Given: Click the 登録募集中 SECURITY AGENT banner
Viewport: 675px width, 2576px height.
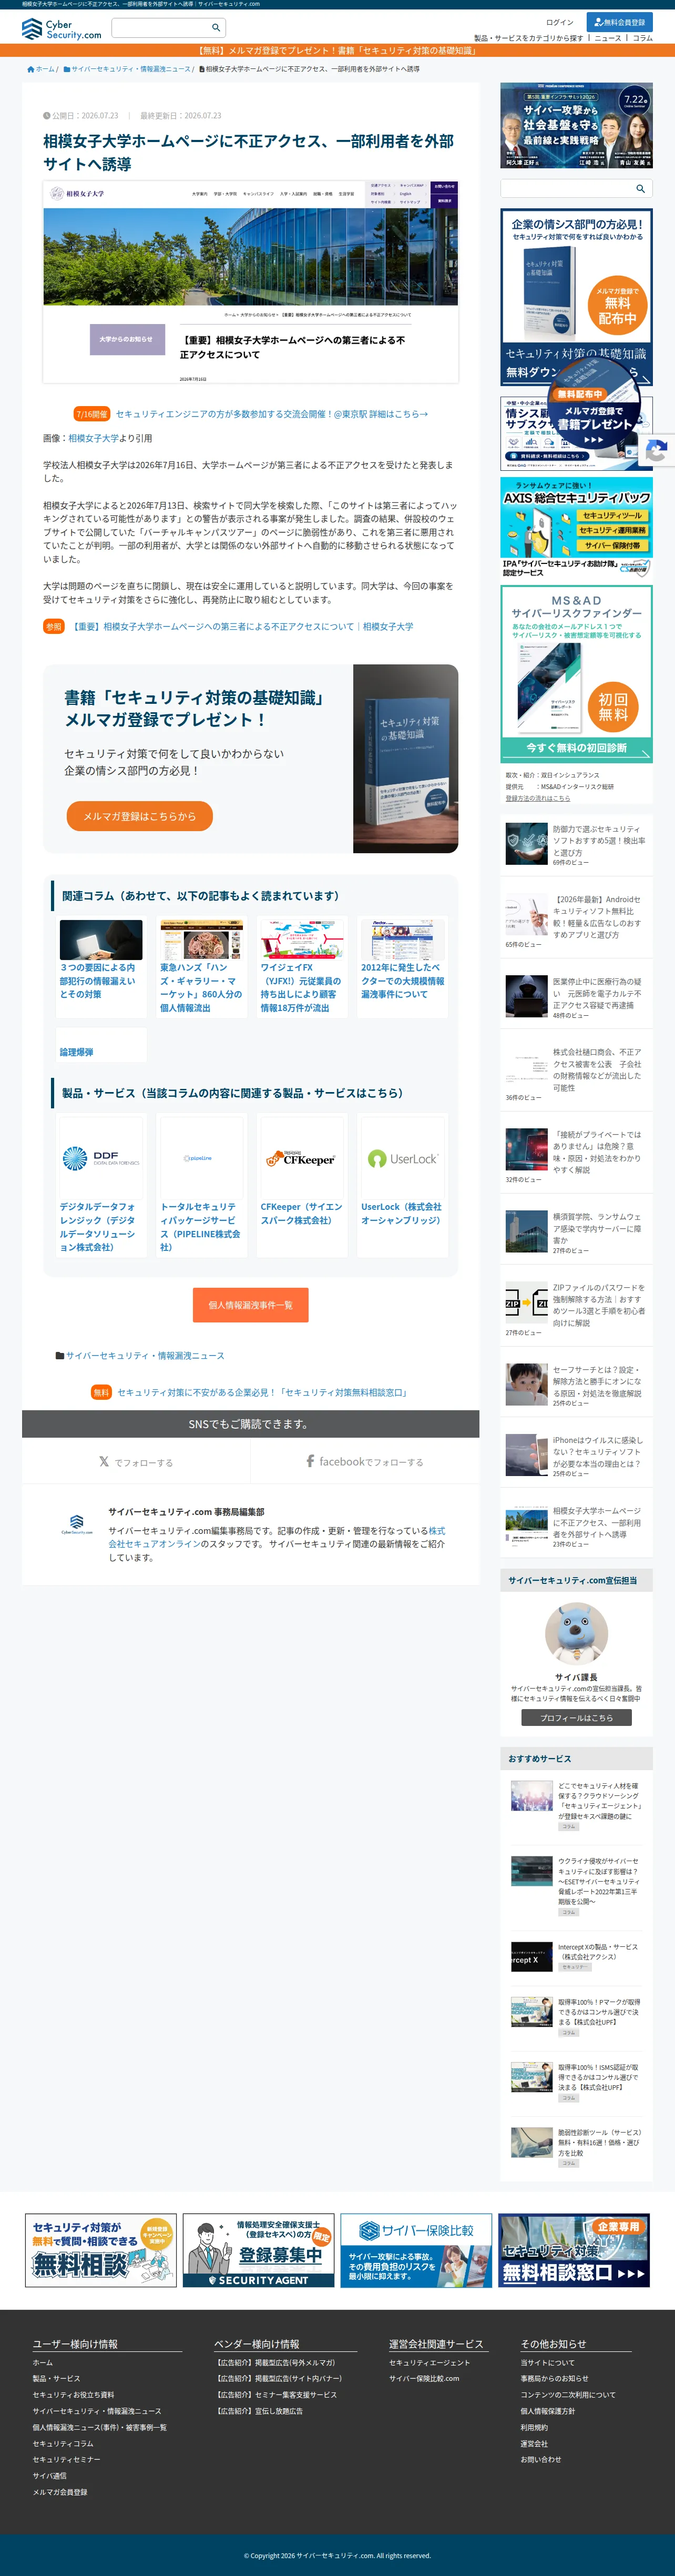Looking at the screenshot, I should point(258,2250).
